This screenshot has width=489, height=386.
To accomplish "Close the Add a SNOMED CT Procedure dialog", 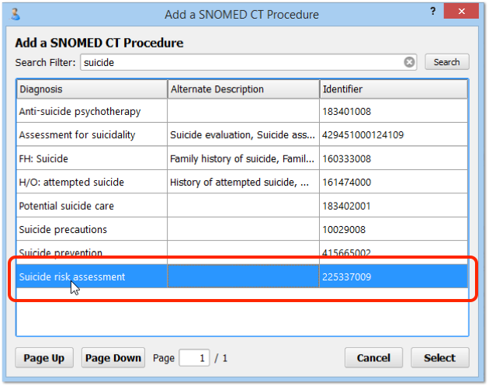I will pyautogui.click(x=461, y=11).
